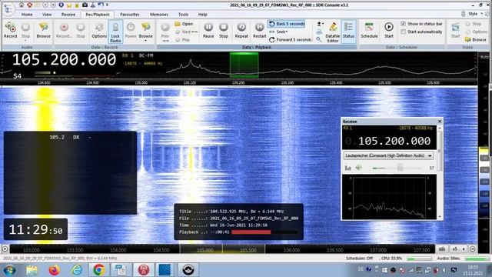The height and width of the screenshot is (277, 492).
Task: Open the Receive ribbon tab
Action: (68, 15)
